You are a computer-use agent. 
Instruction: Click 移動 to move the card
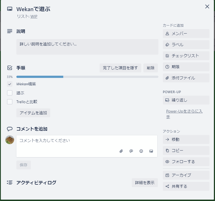(186, 139)
